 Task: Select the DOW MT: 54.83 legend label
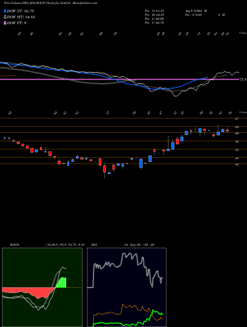pyautogui.click(x=21, y=17)
